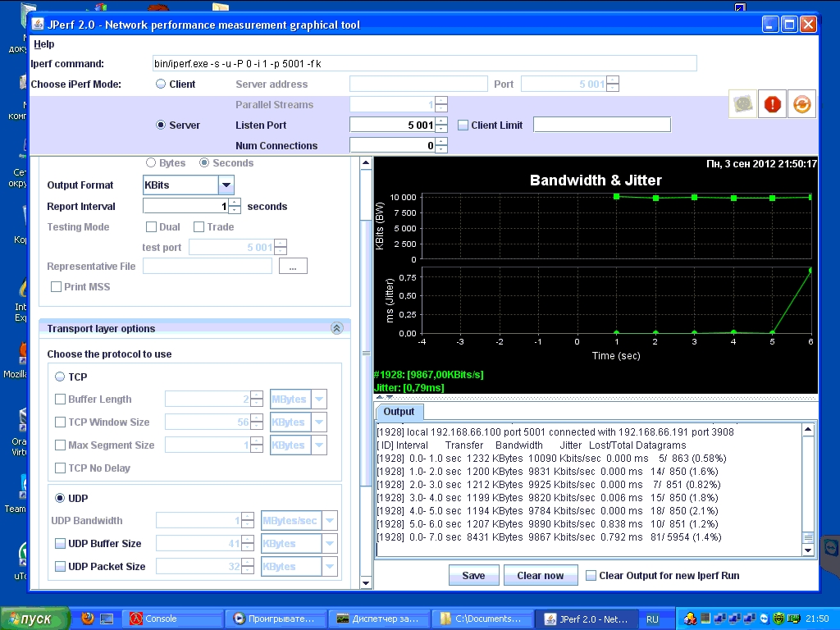The image size is (840, 630).
Task: Click the TeamViewer tray icon
Action: [x=765, y=619]
